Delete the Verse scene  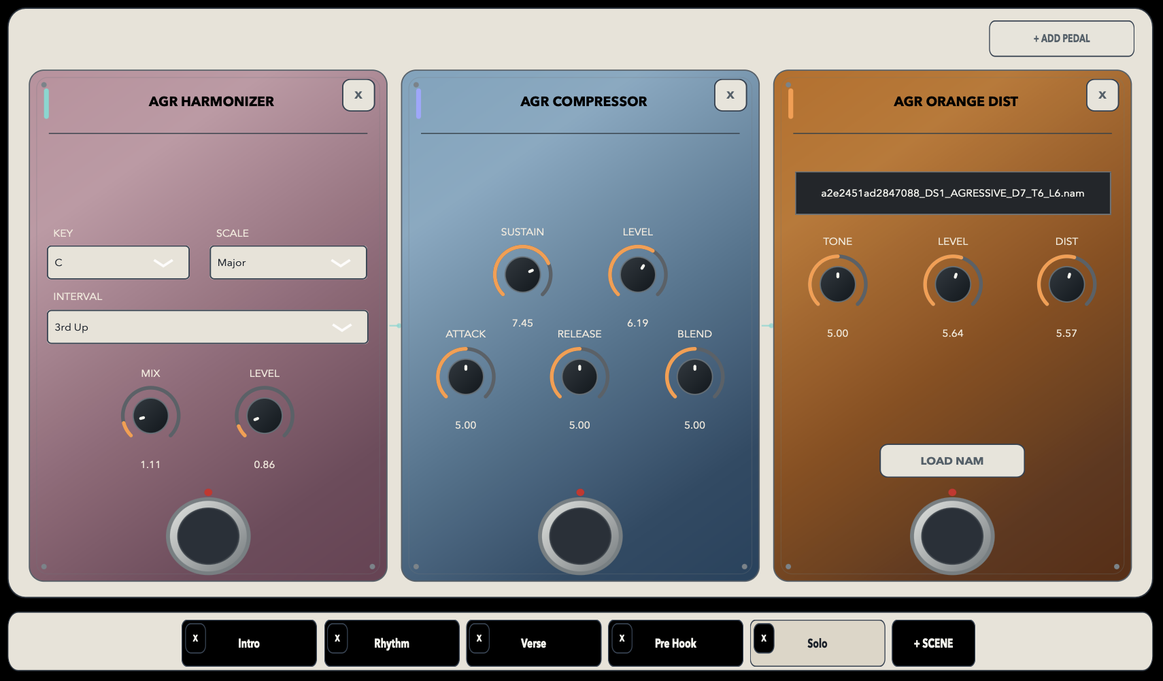479,639
